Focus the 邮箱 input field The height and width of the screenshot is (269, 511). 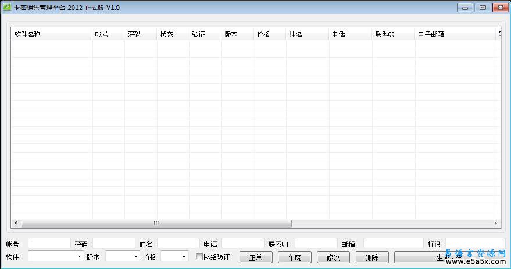click(x=394, y=243)
